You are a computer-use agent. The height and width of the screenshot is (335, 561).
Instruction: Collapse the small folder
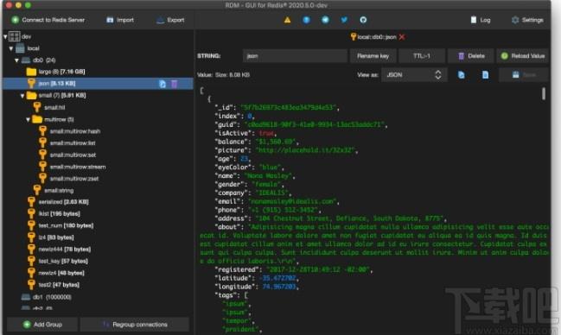(22, 96)
